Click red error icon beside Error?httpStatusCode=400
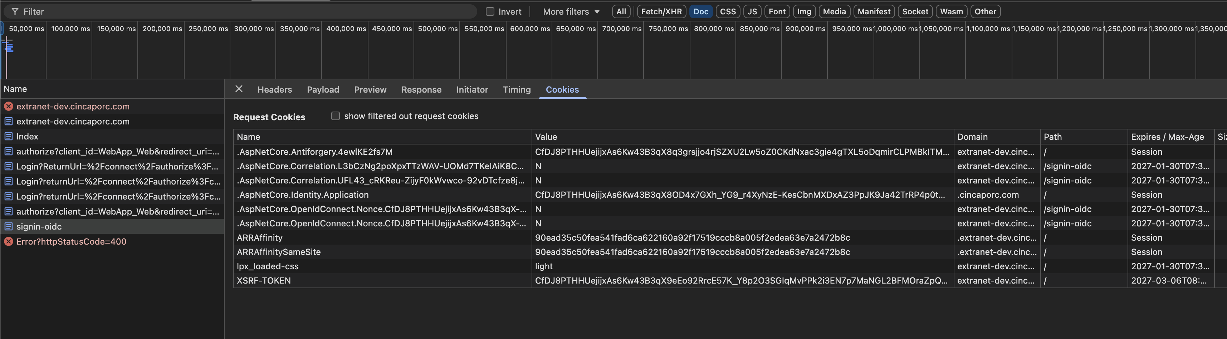 pyautogui.click(x=9, y=241)
